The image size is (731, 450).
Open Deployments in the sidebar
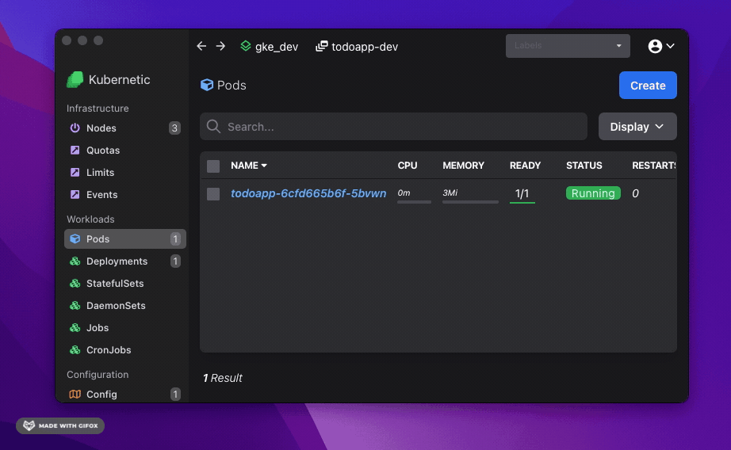tap(125, 261)
